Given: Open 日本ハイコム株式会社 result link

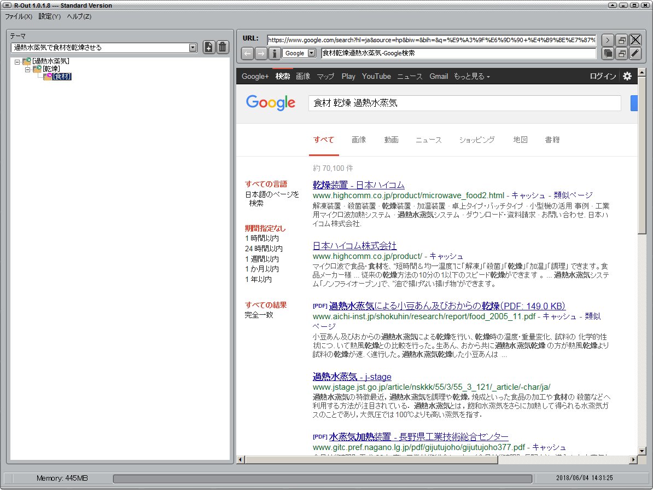Looking at the screenshot, I should coord(354,246).
